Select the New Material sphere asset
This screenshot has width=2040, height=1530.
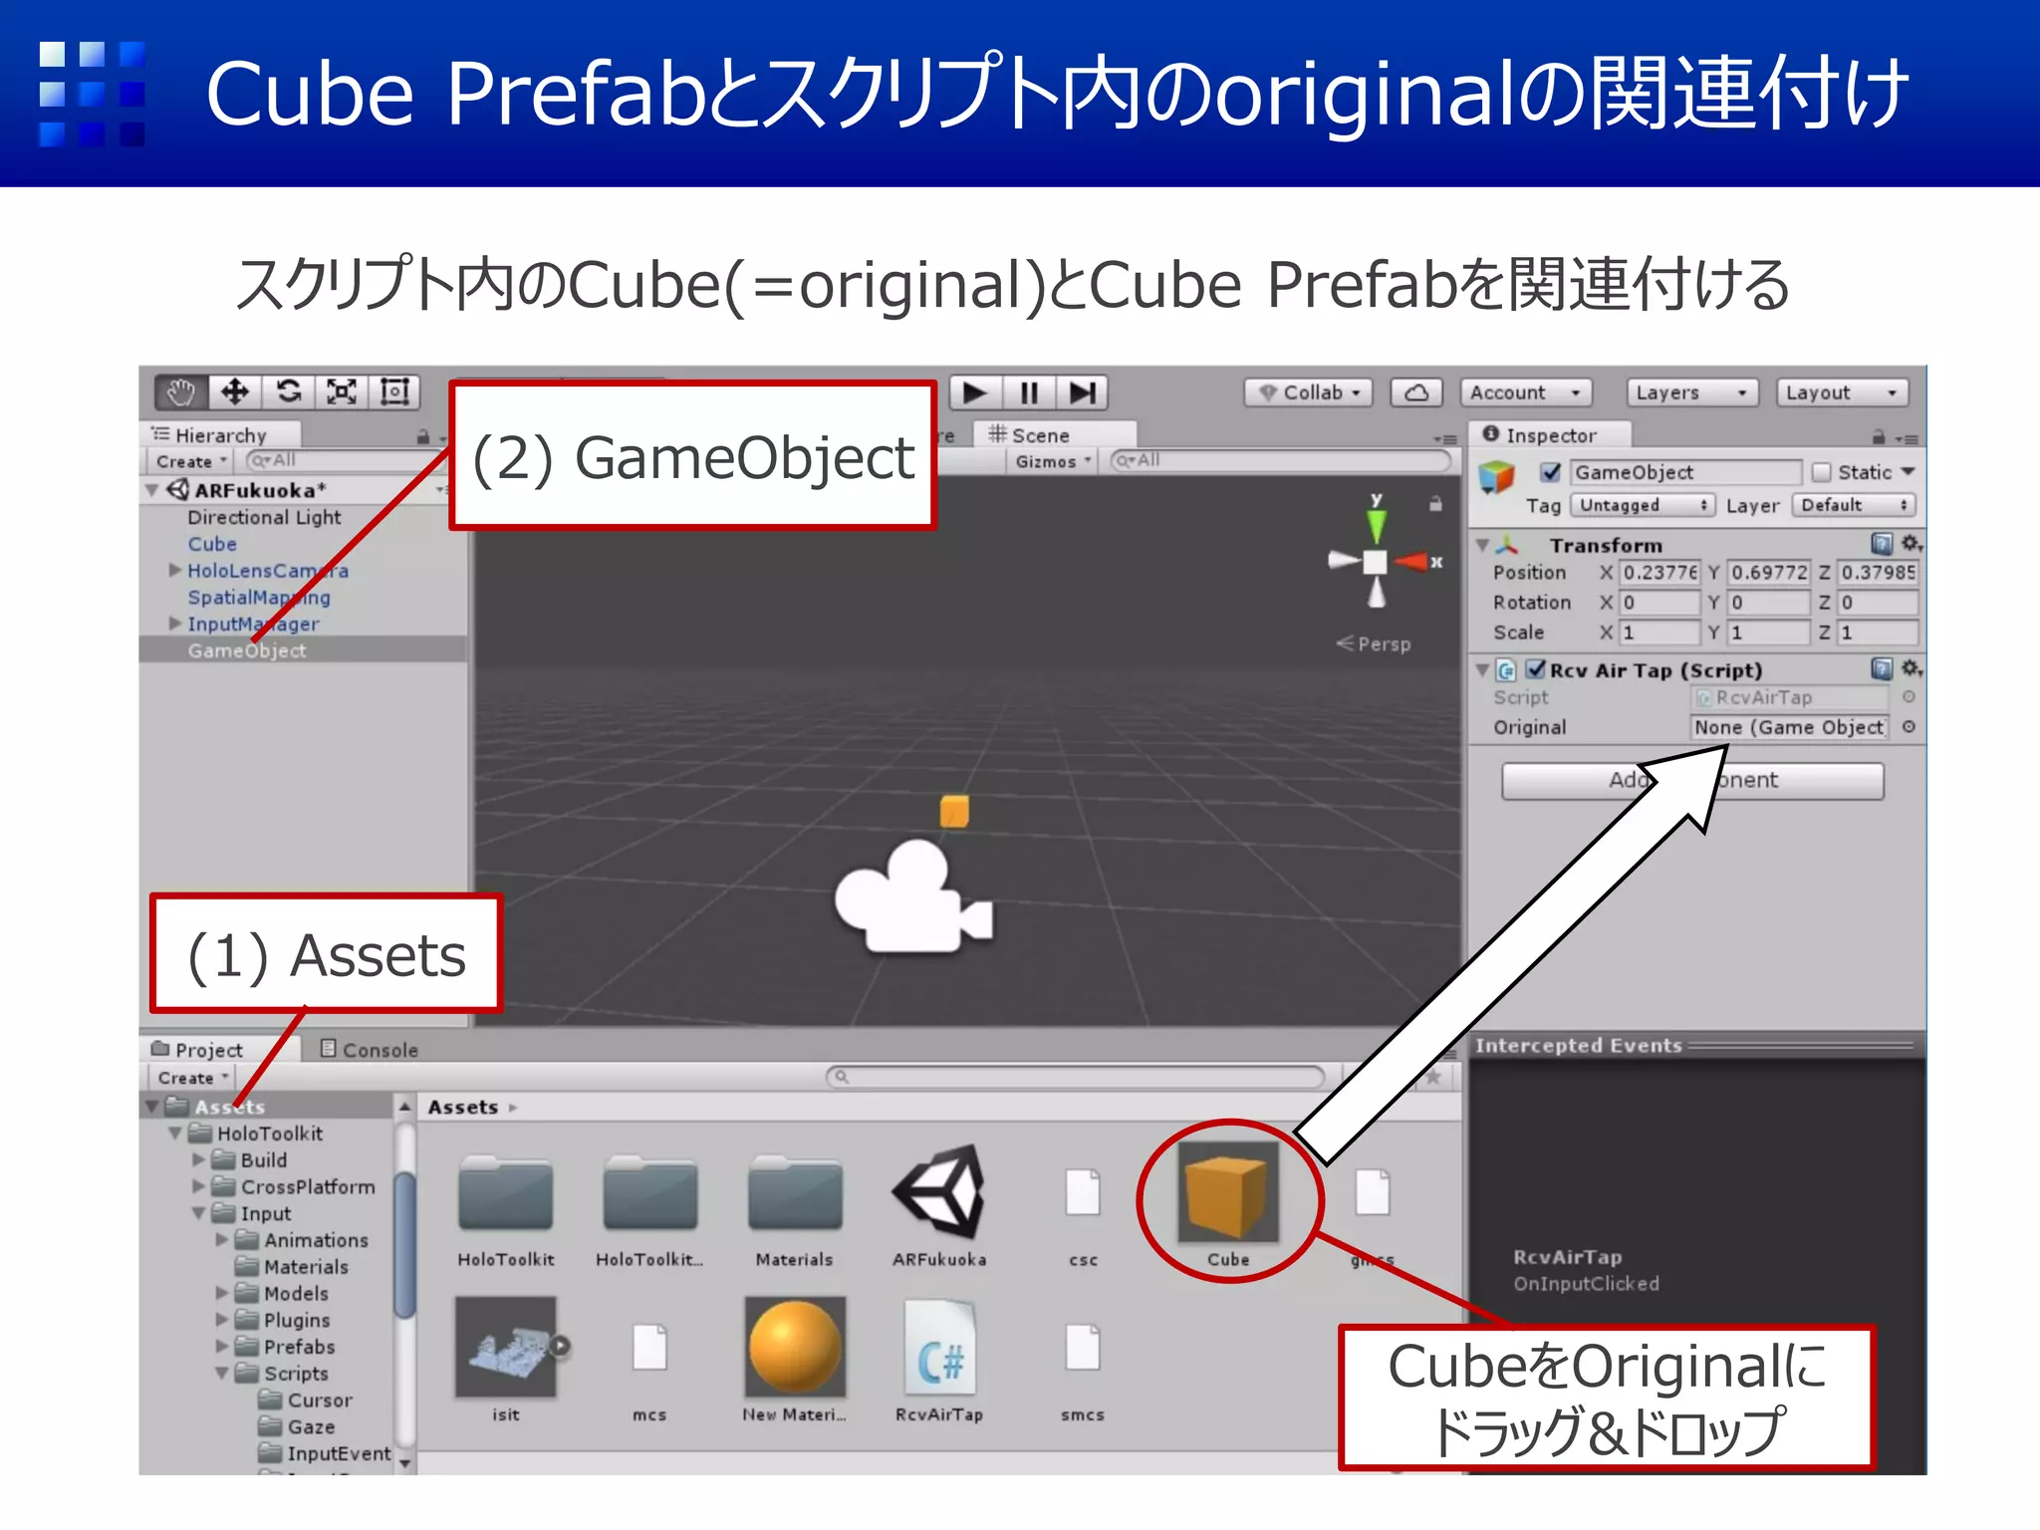pyautogui.click(x=795, y=1348)
